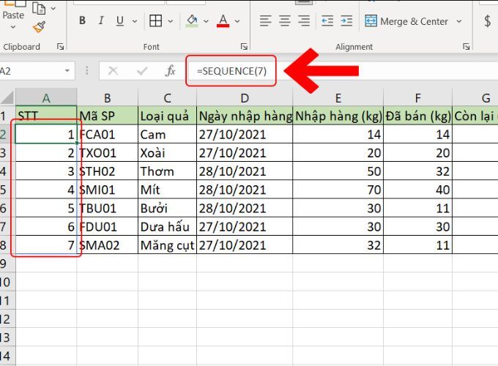Select all cells corner triangle

(7, 97)
